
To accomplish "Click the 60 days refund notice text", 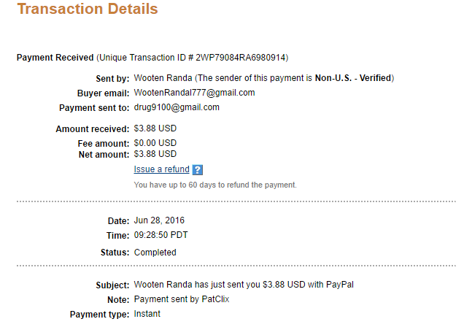I will coord(215,185).
